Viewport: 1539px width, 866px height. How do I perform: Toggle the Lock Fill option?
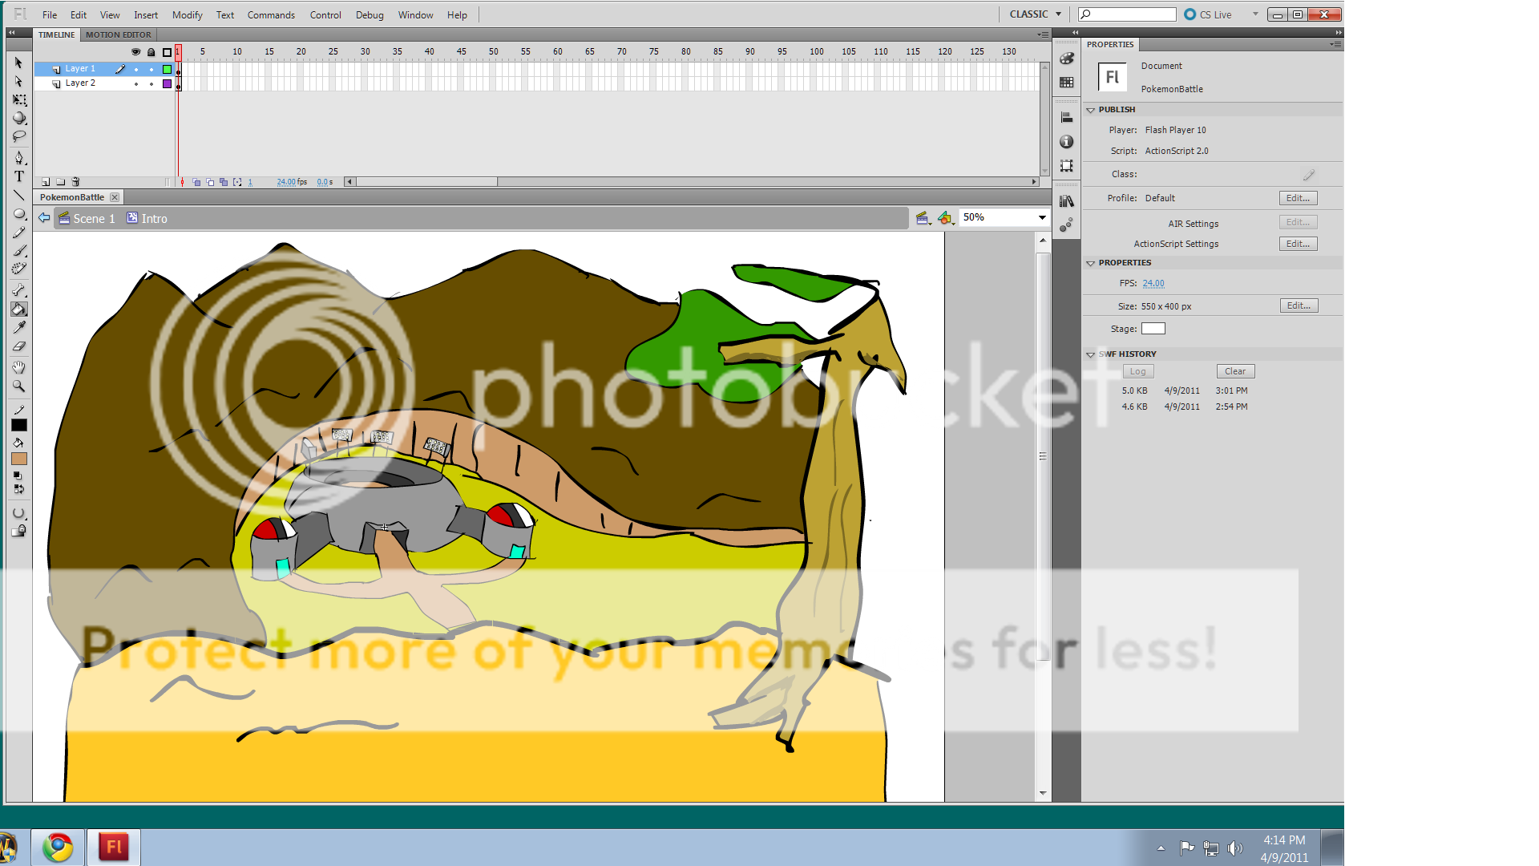[x=18, y=531]
